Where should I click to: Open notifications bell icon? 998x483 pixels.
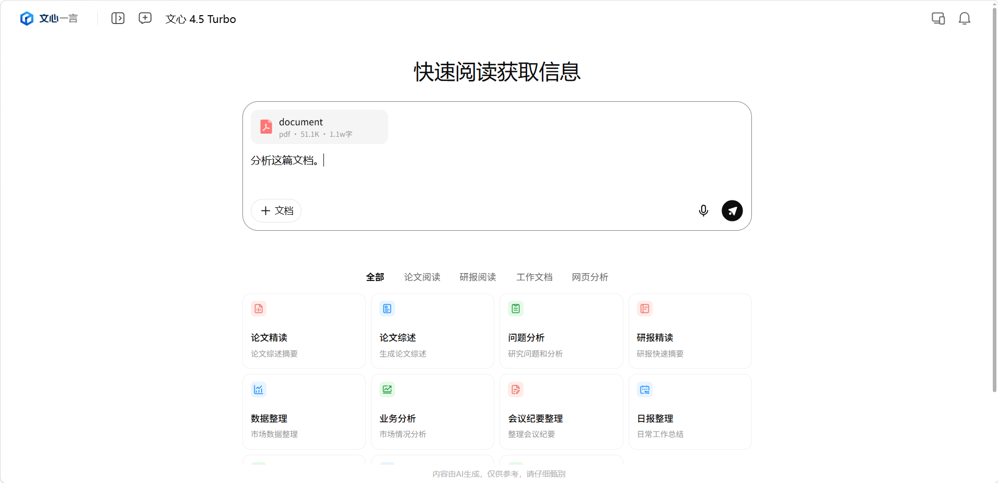coord(965,19)
